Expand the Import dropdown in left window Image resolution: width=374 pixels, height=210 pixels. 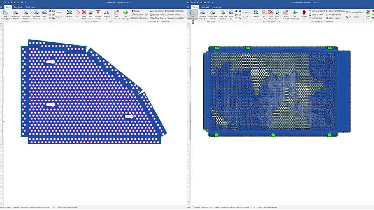(x=60, y=12)
